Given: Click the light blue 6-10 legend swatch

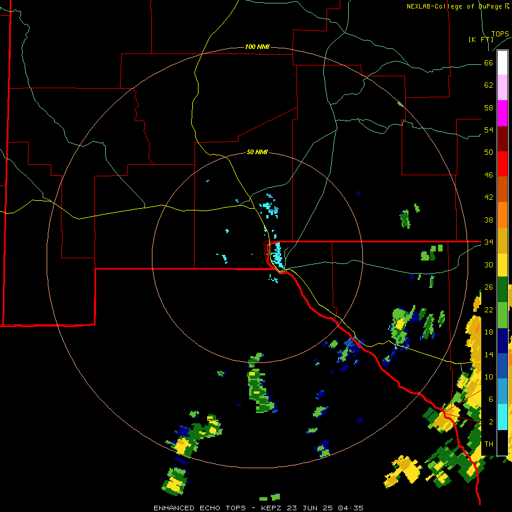Looking at the screenshot, I should pos(502,391).
